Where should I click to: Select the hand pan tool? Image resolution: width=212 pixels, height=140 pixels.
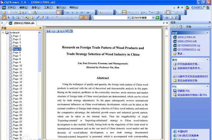pyautogui.click(x=4, y=18)
